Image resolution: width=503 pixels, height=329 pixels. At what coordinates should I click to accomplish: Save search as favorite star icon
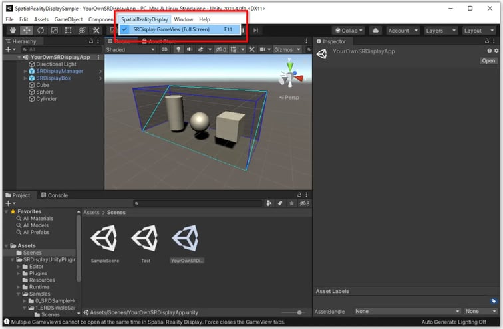[291, 203]
